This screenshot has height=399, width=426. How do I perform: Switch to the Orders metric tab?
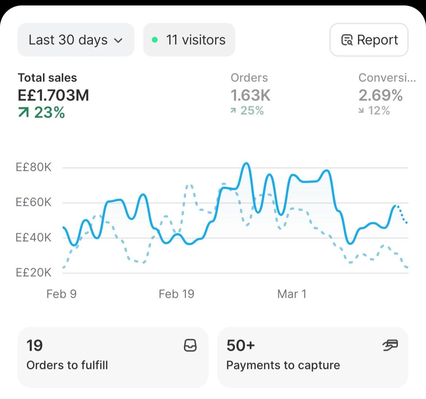pos(250,95)
